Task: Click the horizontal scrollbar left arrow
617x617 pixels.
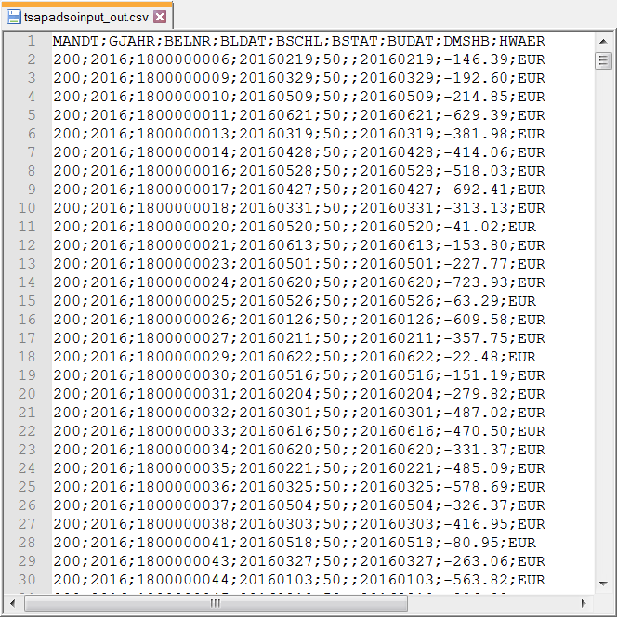Action: [x=13, y=603]
